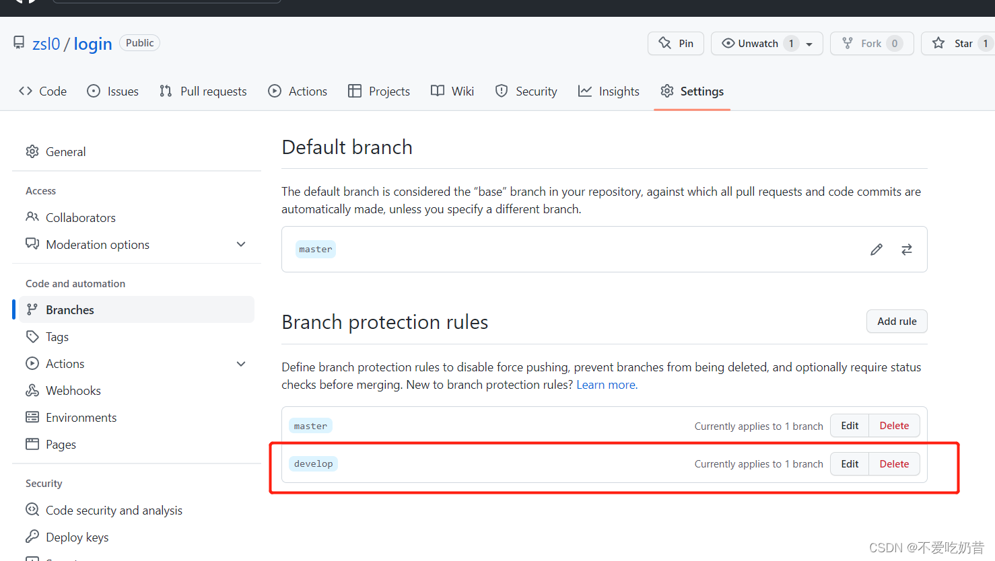The height and width of the screenshot is (561, 995).
Task: Expand the Moderation options chevron
Action: (241, 244)
